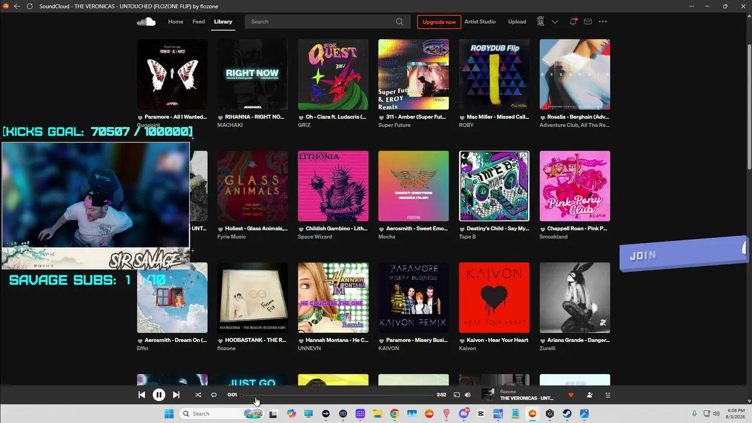Go to the Home tab
752x423 pixels.
176,22
